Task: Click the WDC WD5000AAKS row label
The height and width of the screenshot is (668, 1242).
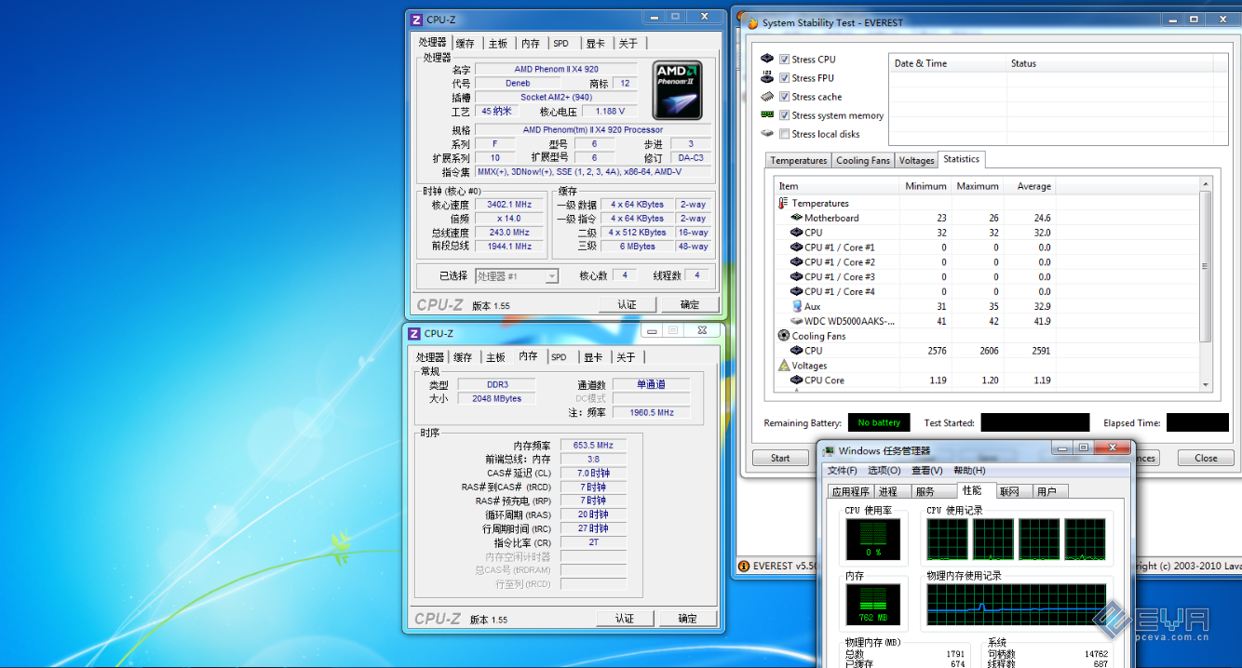Action: pos(849,321)
